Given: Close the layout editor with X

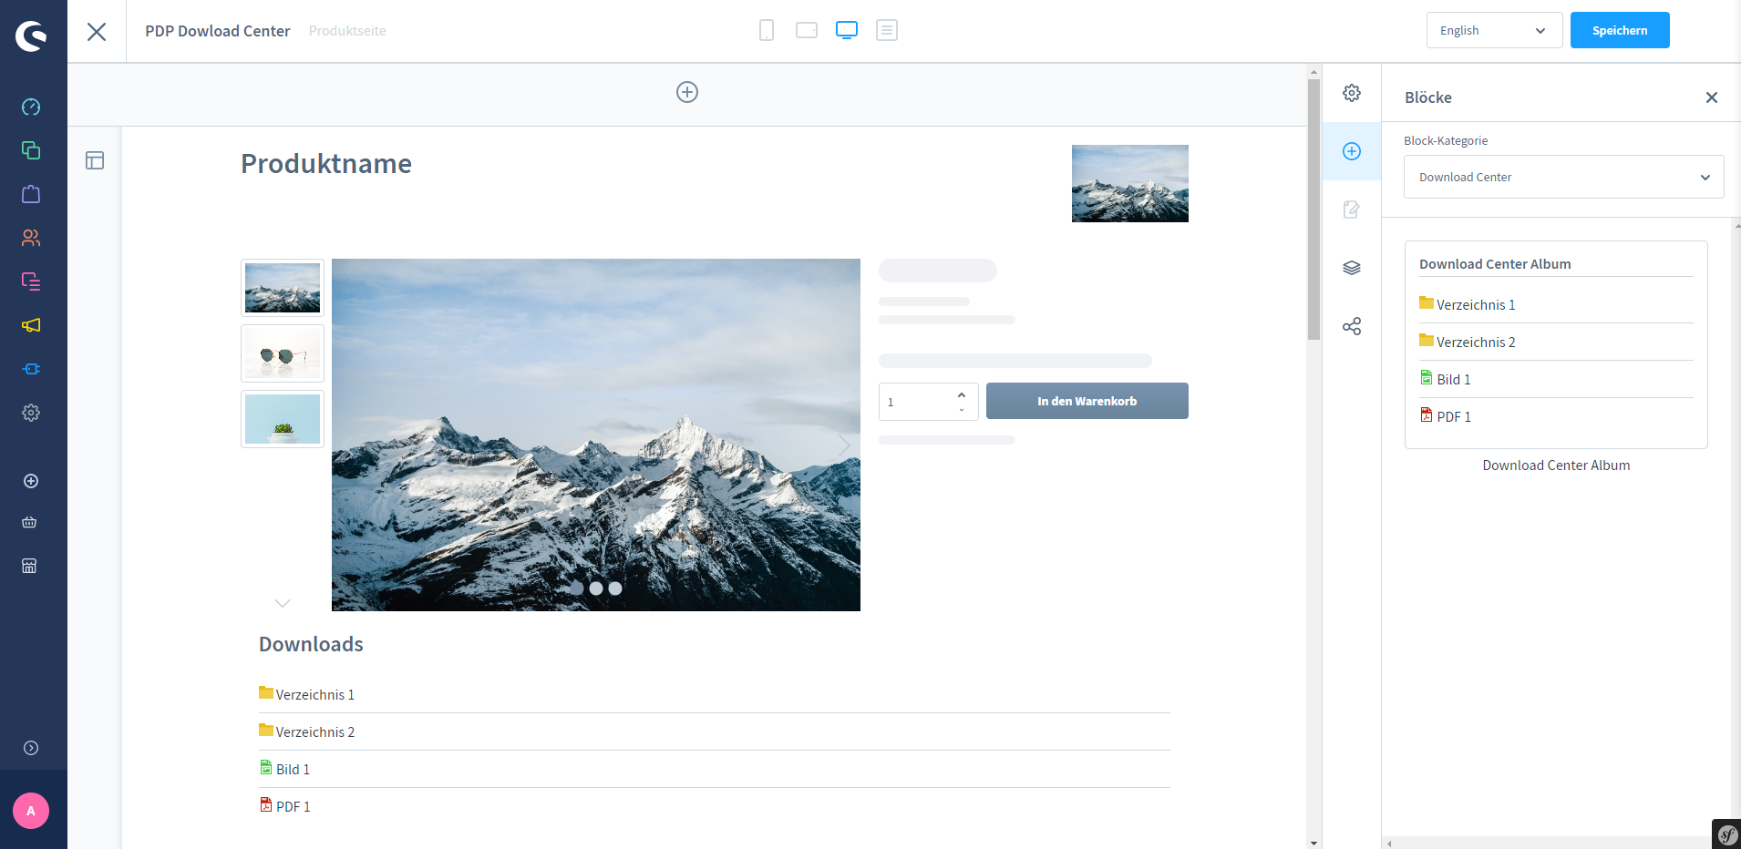Looking at the screenshot, I should (x=97, y=32).
